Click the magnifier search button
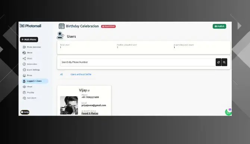The height and width of the screenshot is (144, 250). tap(224, 62)
